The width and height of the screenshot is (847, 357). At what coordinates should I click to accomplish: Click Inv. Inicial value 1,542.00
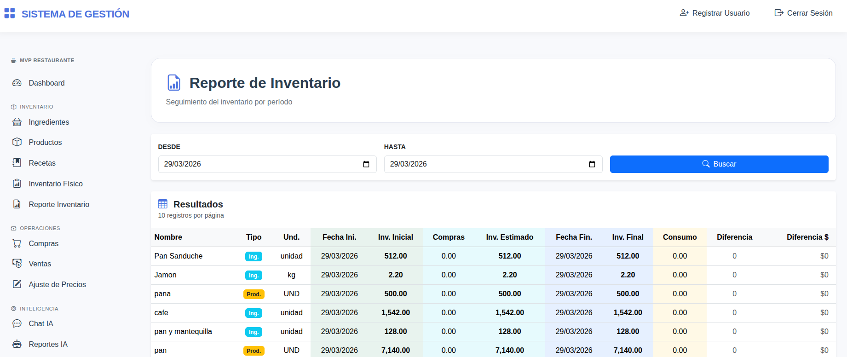(396, 312)
